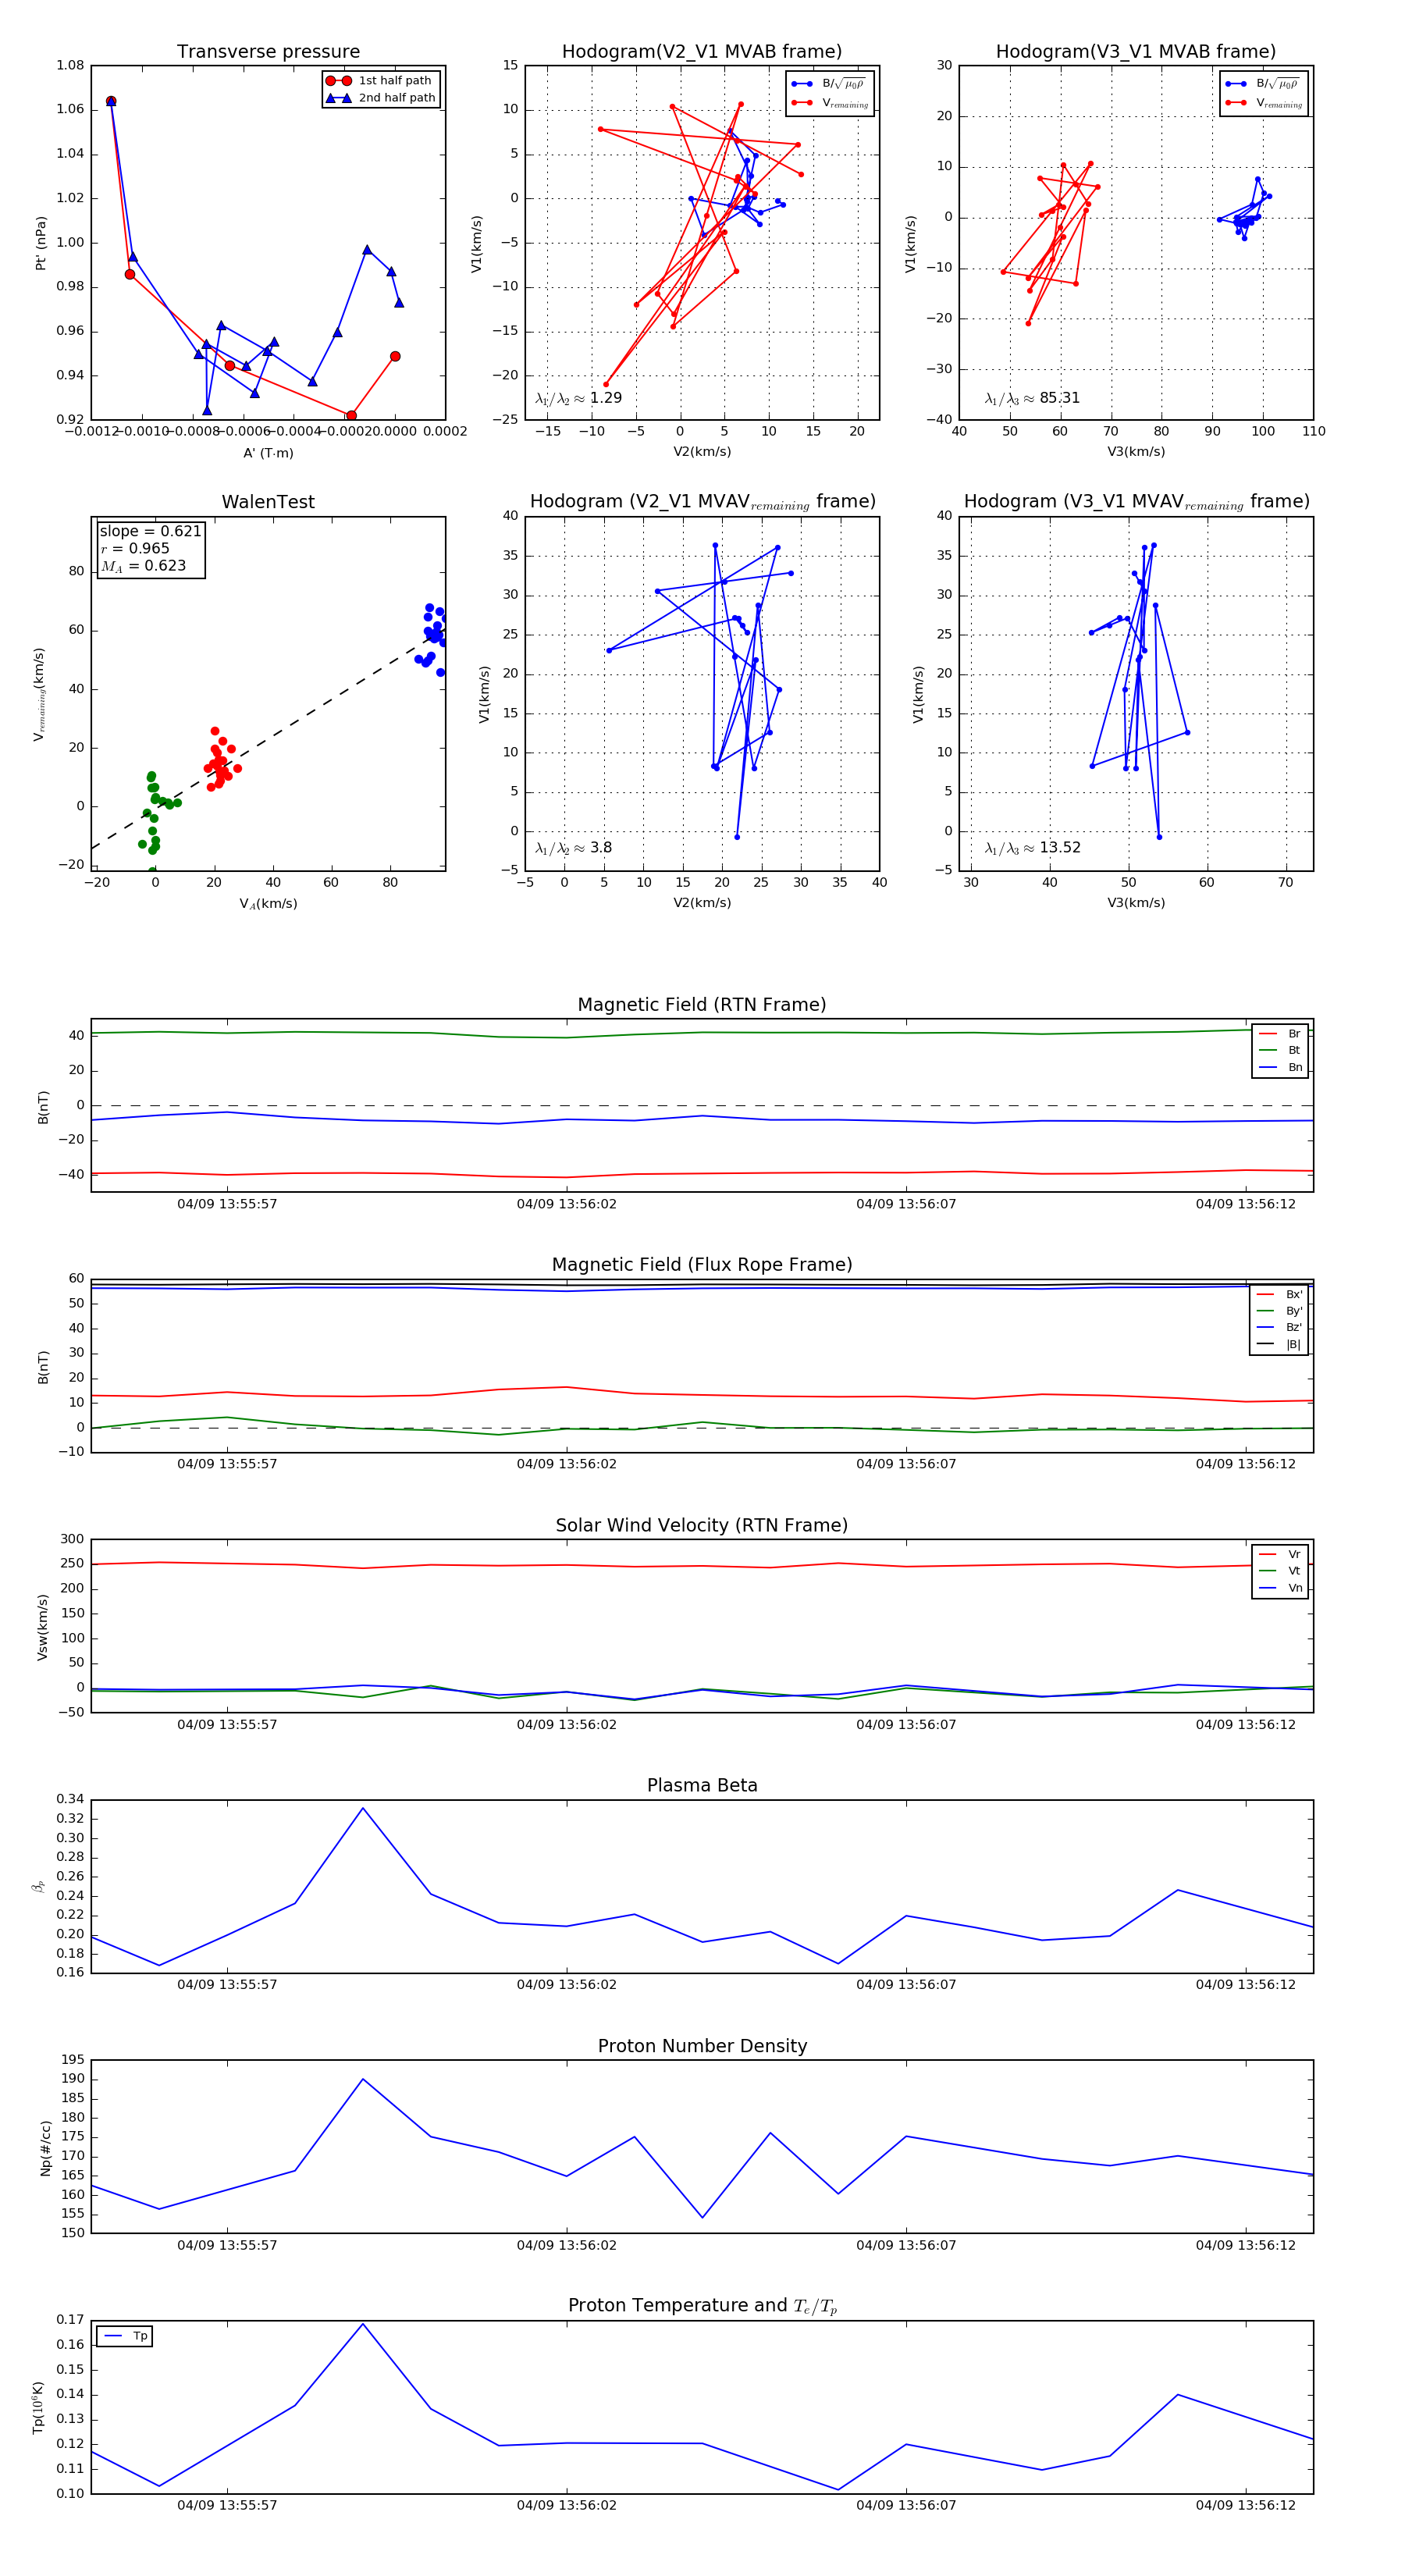The width and height of the screenshot is (1405, 2576).
Task: Select the 'Bt' legend entry
Action: pyautogui.click(x=1280, y=1050)
